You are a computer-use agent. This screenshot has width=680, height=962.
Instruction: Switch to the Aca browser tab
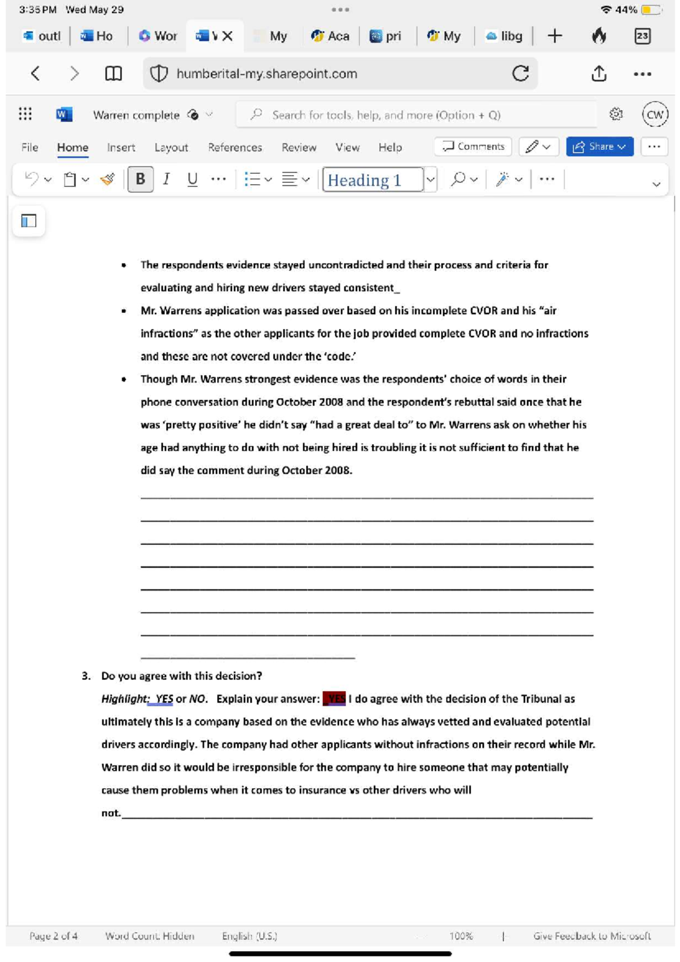tap(330, 36)
